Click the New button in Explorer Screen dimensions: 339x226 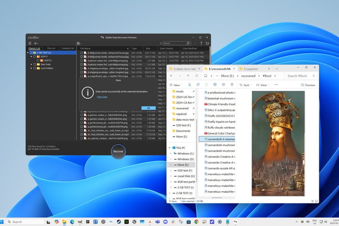pyautogui.click(x=175, y=85)
